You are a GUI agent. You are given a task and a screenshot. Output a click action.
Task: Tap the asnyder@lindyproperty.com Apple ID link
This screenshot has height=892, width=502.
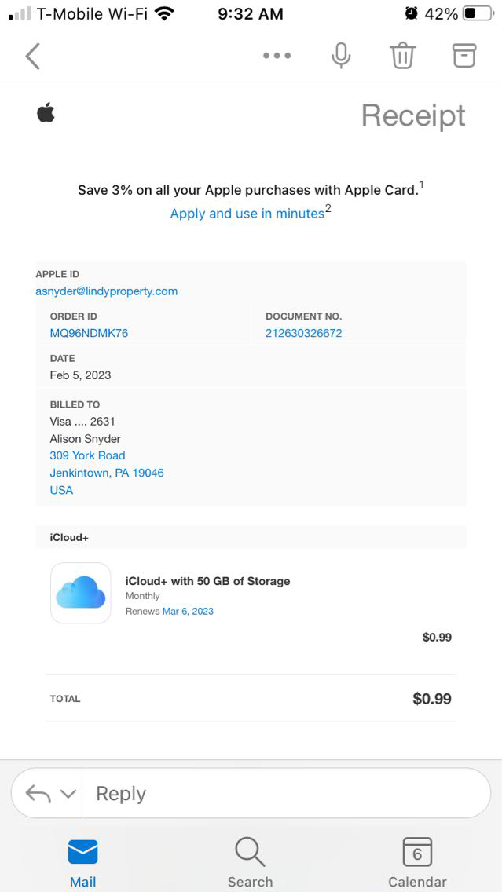click(x=107, y=291)
